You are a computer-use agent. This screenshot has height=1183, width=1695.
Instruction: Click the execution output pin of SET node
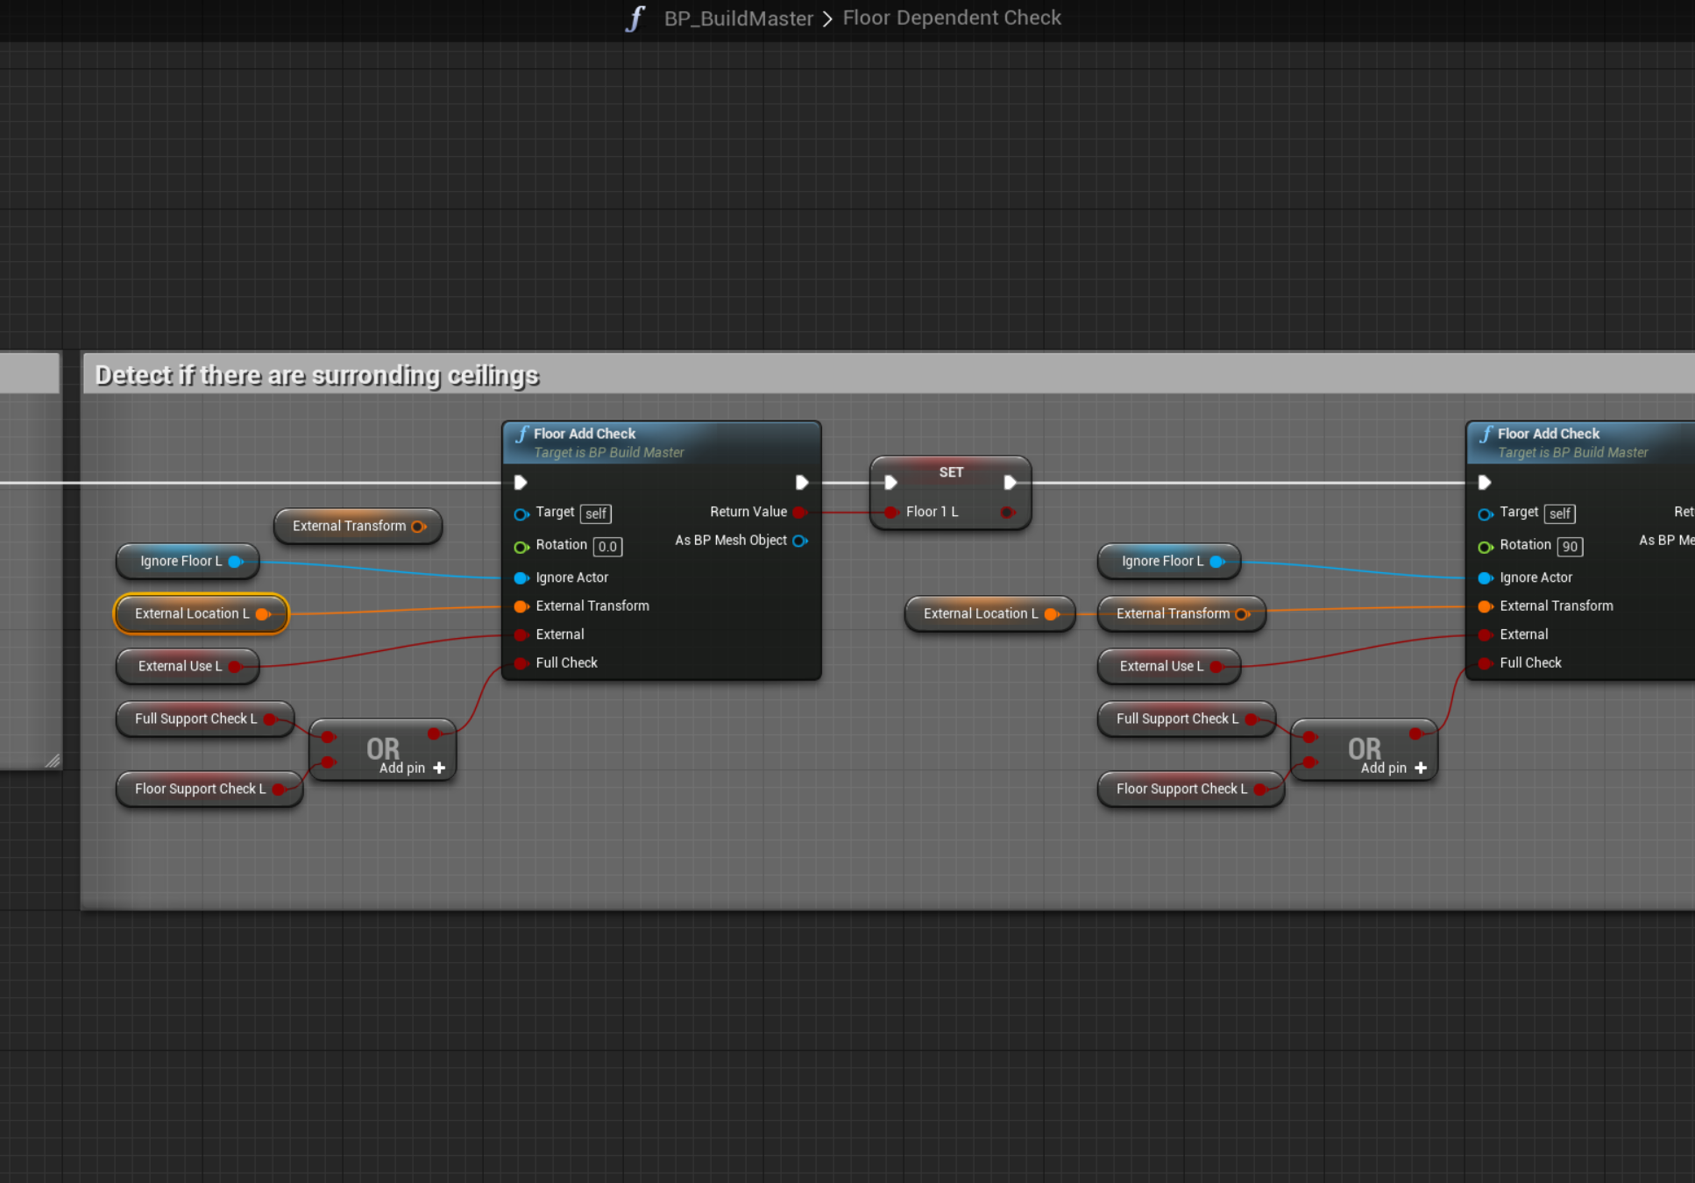pos(1010,482)
